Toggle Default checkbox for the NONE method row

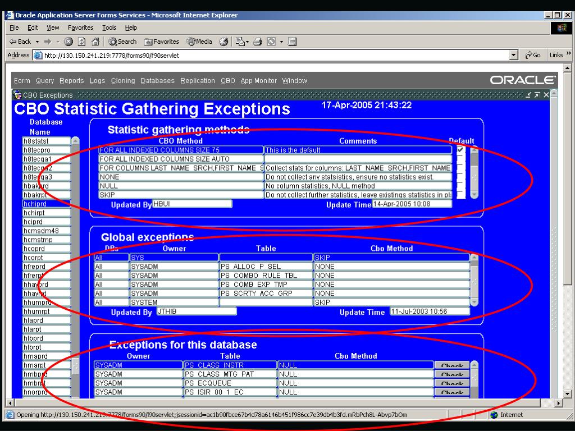click(460, 177)
